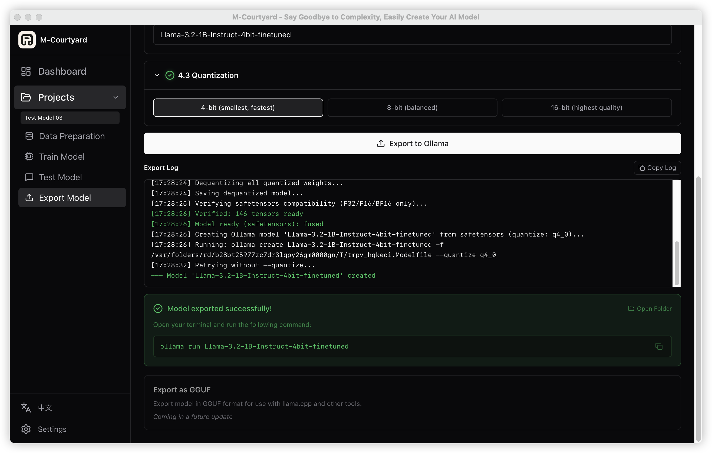Select 4-bit (smallest, fastest) quantization
The height and width of the screenshot is (453, 712).
(x=238, y=108)
